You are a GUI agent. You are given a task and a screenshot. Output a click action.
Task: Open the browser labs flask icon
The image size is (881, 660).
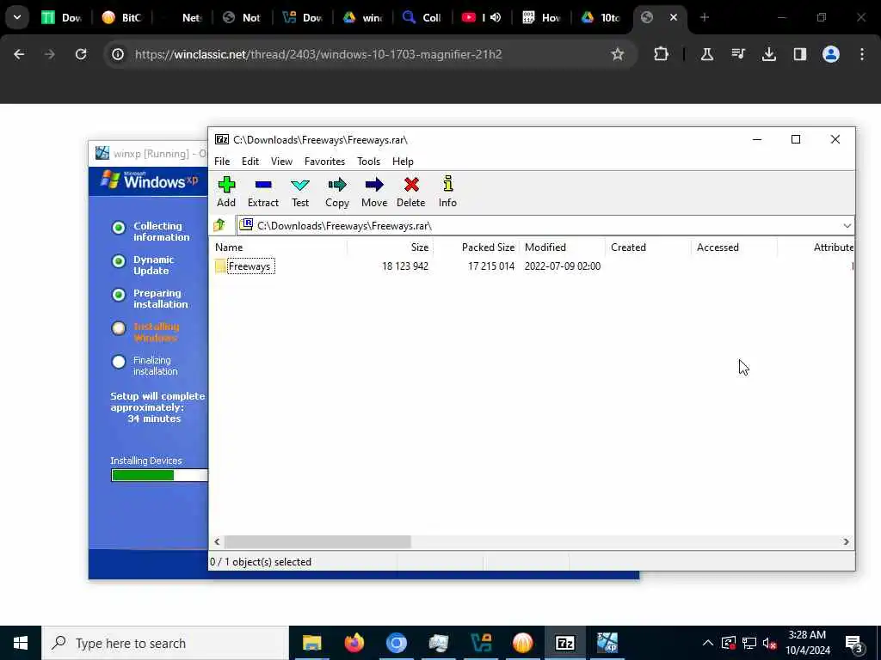[707, 54]
